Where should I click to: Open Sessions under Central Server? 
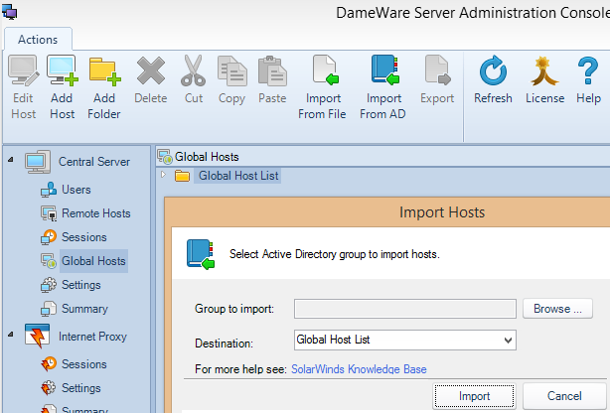83,237
